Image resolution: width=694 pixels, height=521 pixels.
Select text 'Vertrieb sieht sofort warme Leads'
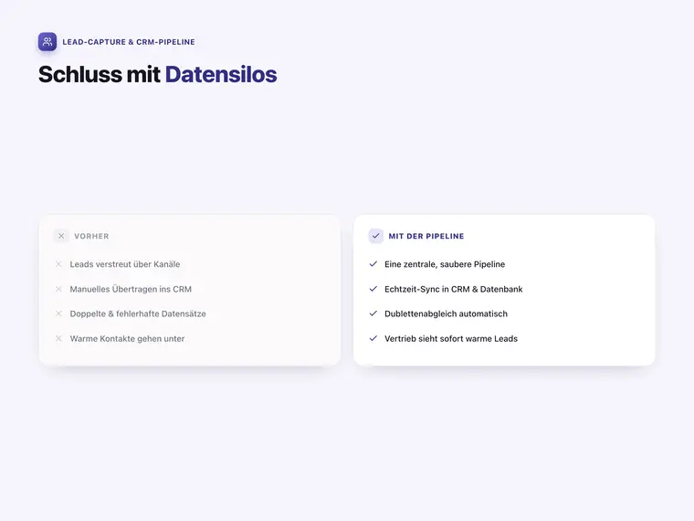451,338
